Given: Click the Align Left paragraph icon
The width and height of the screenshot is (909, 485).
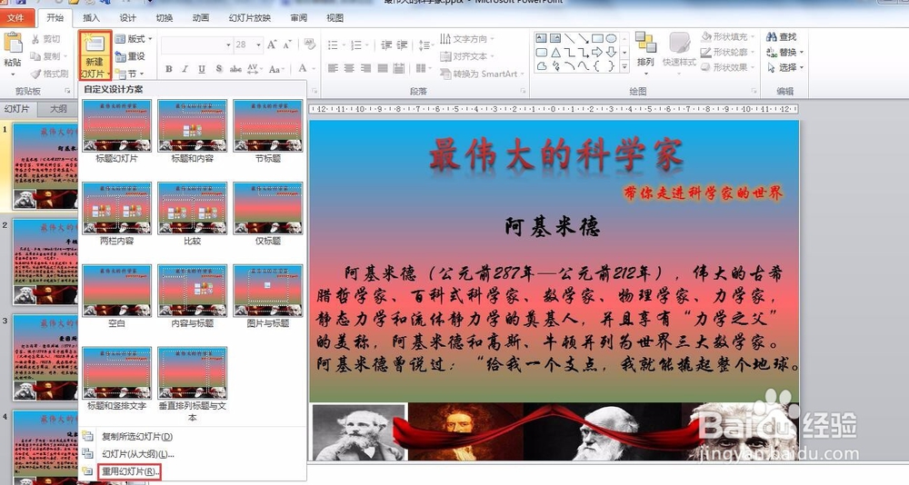Looking at the screenshot, I should 333,68.
